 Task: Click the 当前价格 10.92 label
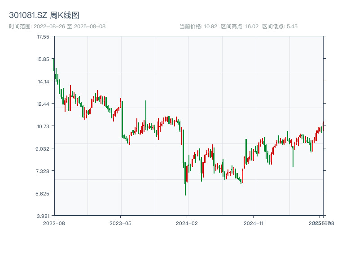(198, 26)
